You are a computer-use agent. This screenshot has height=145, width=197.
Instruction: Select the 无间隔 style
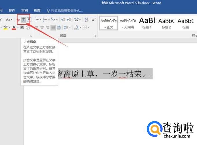pyautogui.click(x=128, y=23)
